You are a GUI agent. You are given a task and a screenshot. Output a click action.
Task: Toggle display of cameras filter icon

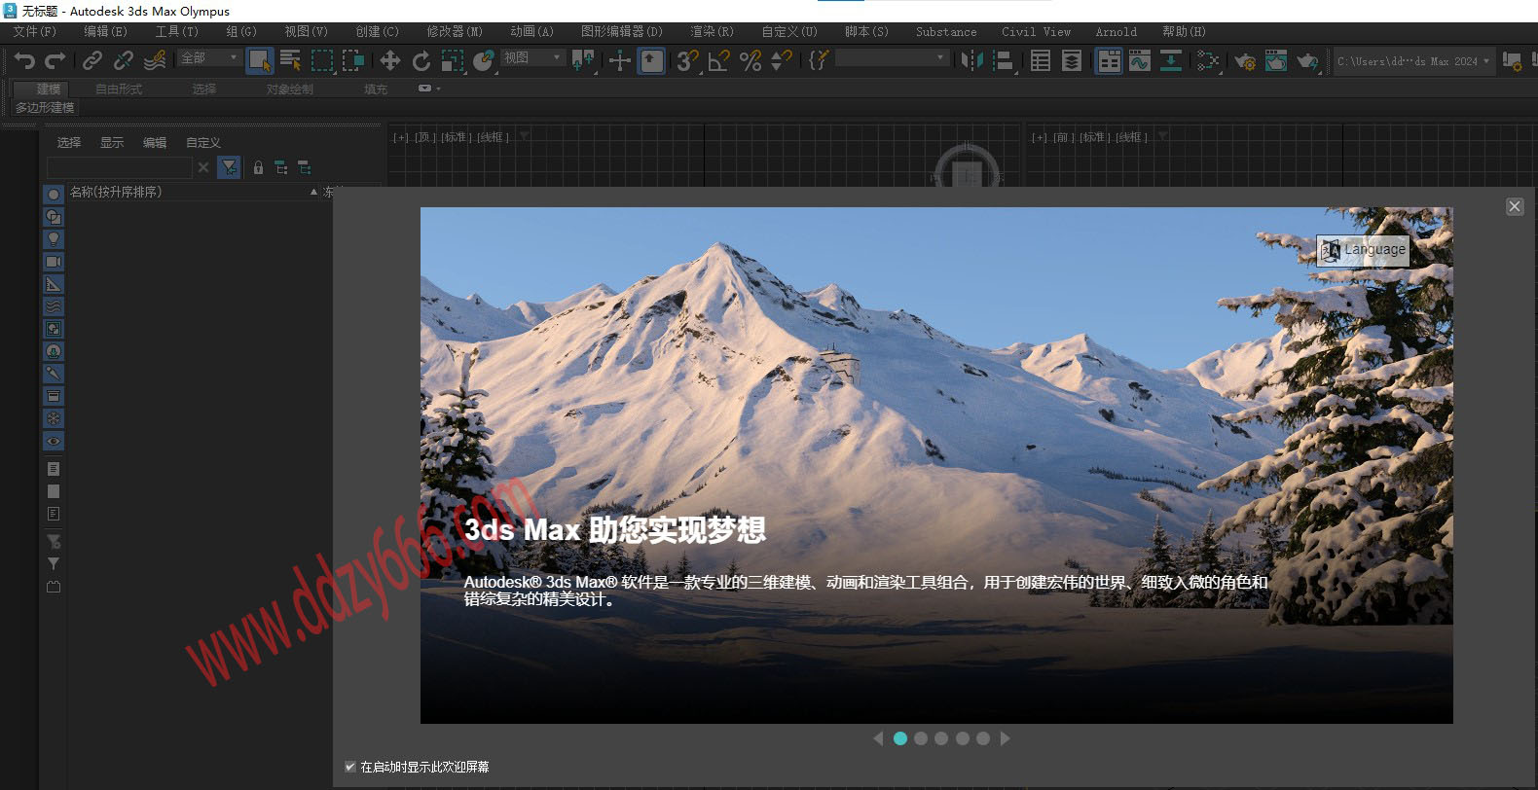point(54,261)
